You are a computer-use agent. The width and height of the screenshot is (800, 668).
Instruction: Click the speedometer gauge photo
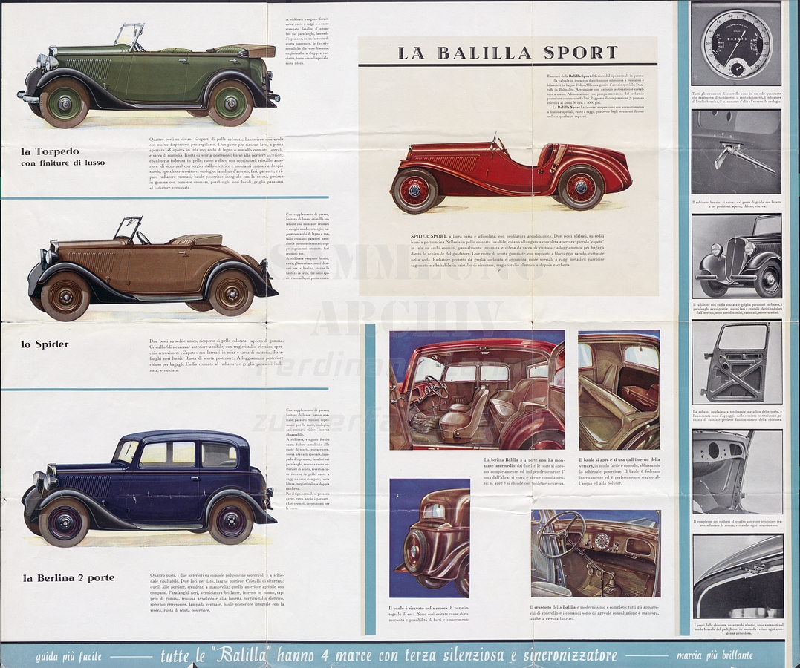click(736, 45)
